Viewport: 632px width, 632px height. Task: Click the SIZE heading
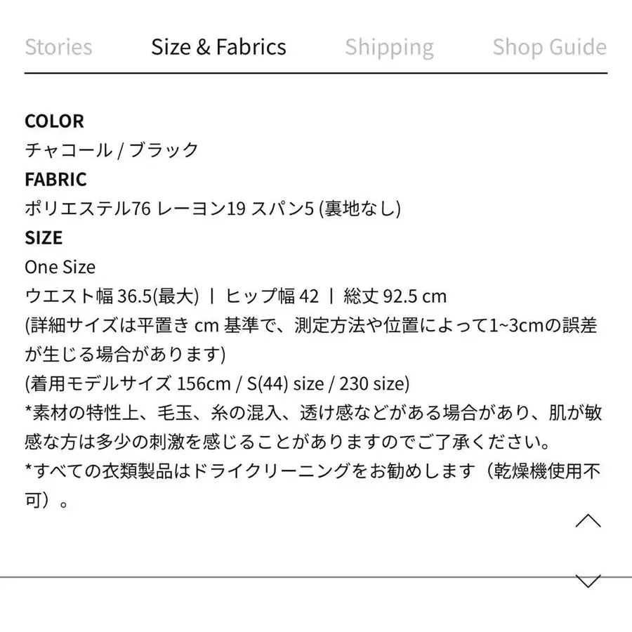44,237
